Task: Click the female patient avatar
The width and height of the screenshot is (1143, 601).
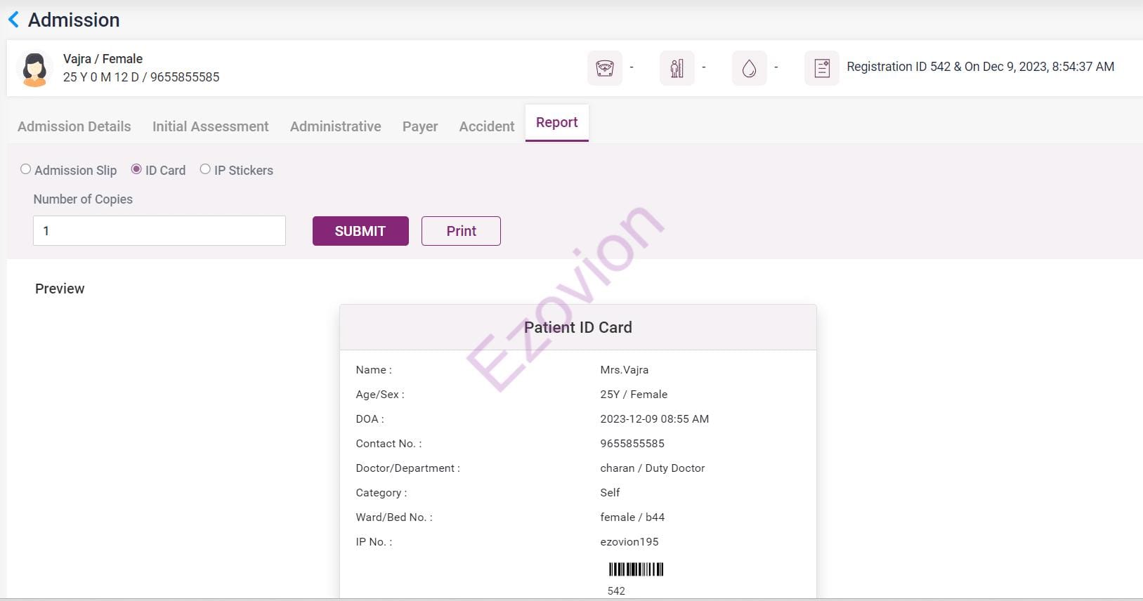Action: pos(34,69)
